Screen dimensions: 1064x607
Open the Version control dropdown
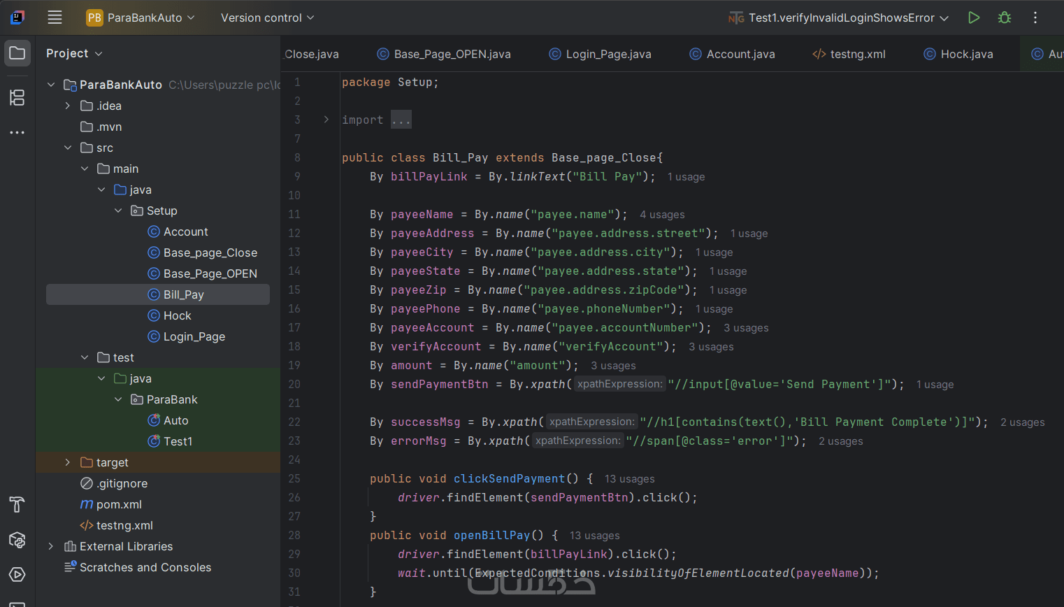pyautogui.click(x=267, y=17)
